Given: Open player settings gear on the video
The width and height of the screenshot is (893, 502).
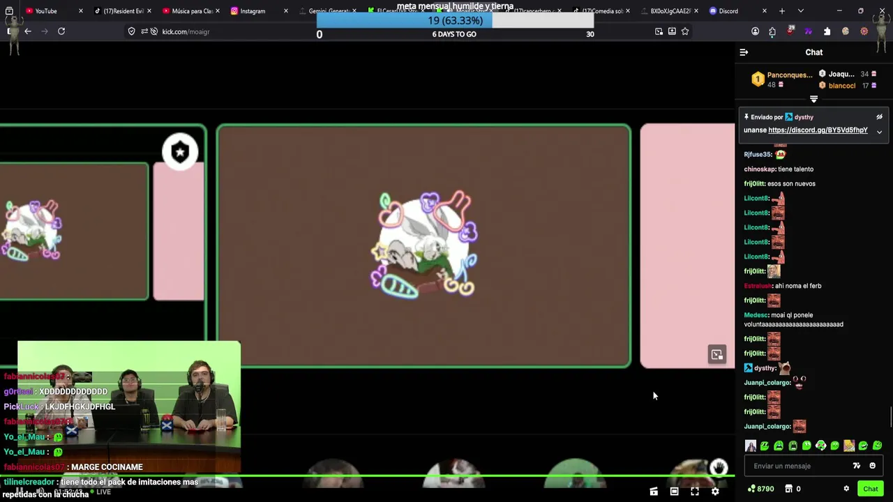Looking at the screenshot, I should click(x=715, y=492).
